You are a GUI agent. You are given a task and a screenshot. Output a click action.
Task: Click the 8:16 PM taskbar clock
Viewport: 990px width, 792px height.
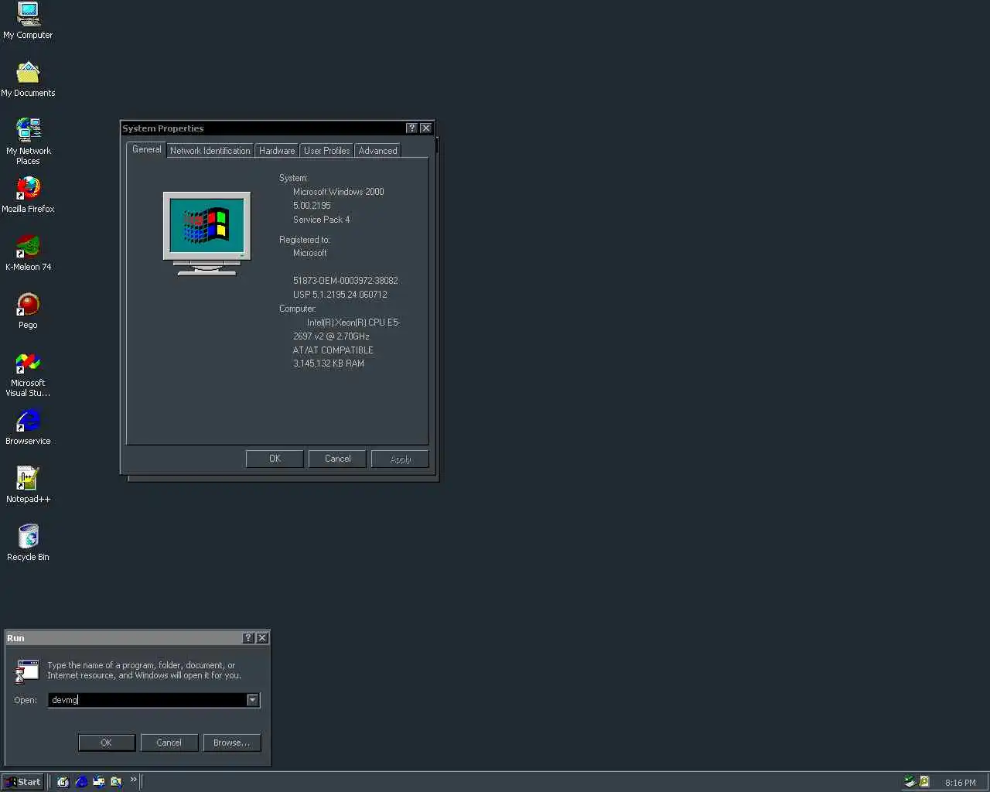(x=960, y=783)
